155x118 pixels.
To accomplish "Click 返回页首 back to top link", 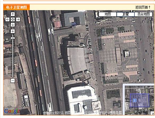I will 143,7.
